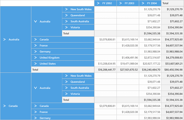Expand the first Germany row
The width and height of the screenshot is (184, 120).
(36, 52)
